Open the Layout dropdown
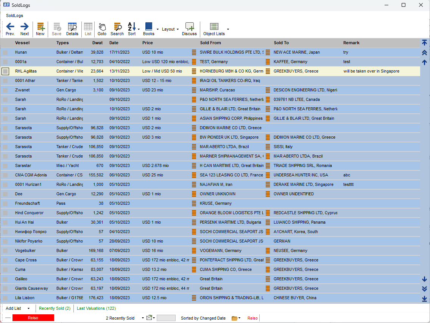Image resolution: width=430 pixels, height=323 pixels. click(170, 29)
